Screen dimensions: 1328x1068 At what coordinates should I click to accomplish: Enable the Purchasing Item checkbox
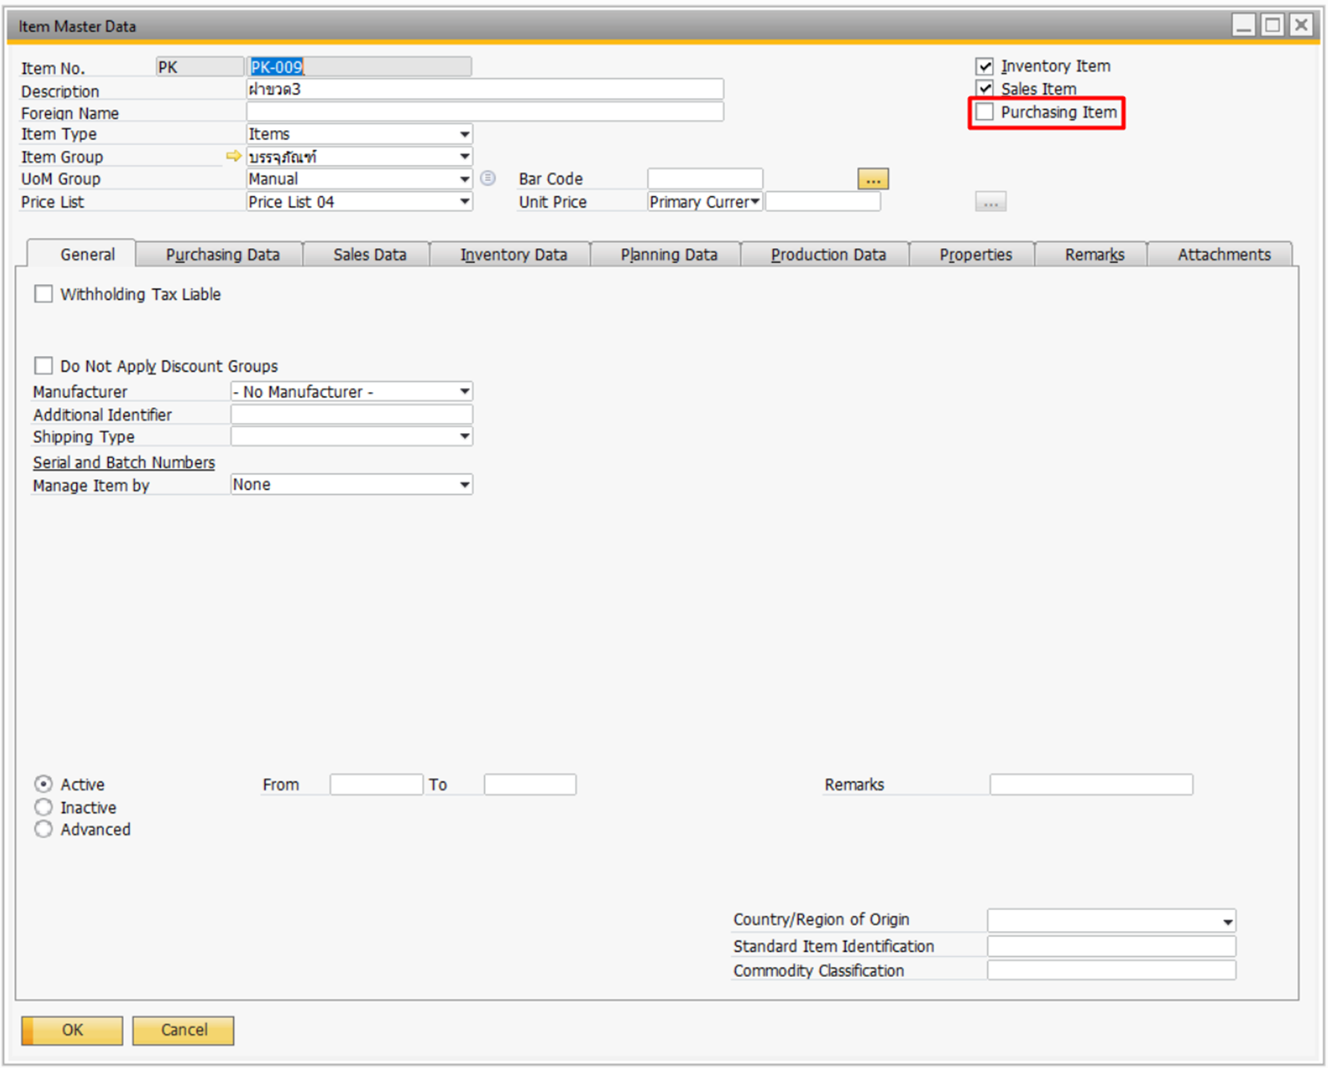(x=985, y=112)
